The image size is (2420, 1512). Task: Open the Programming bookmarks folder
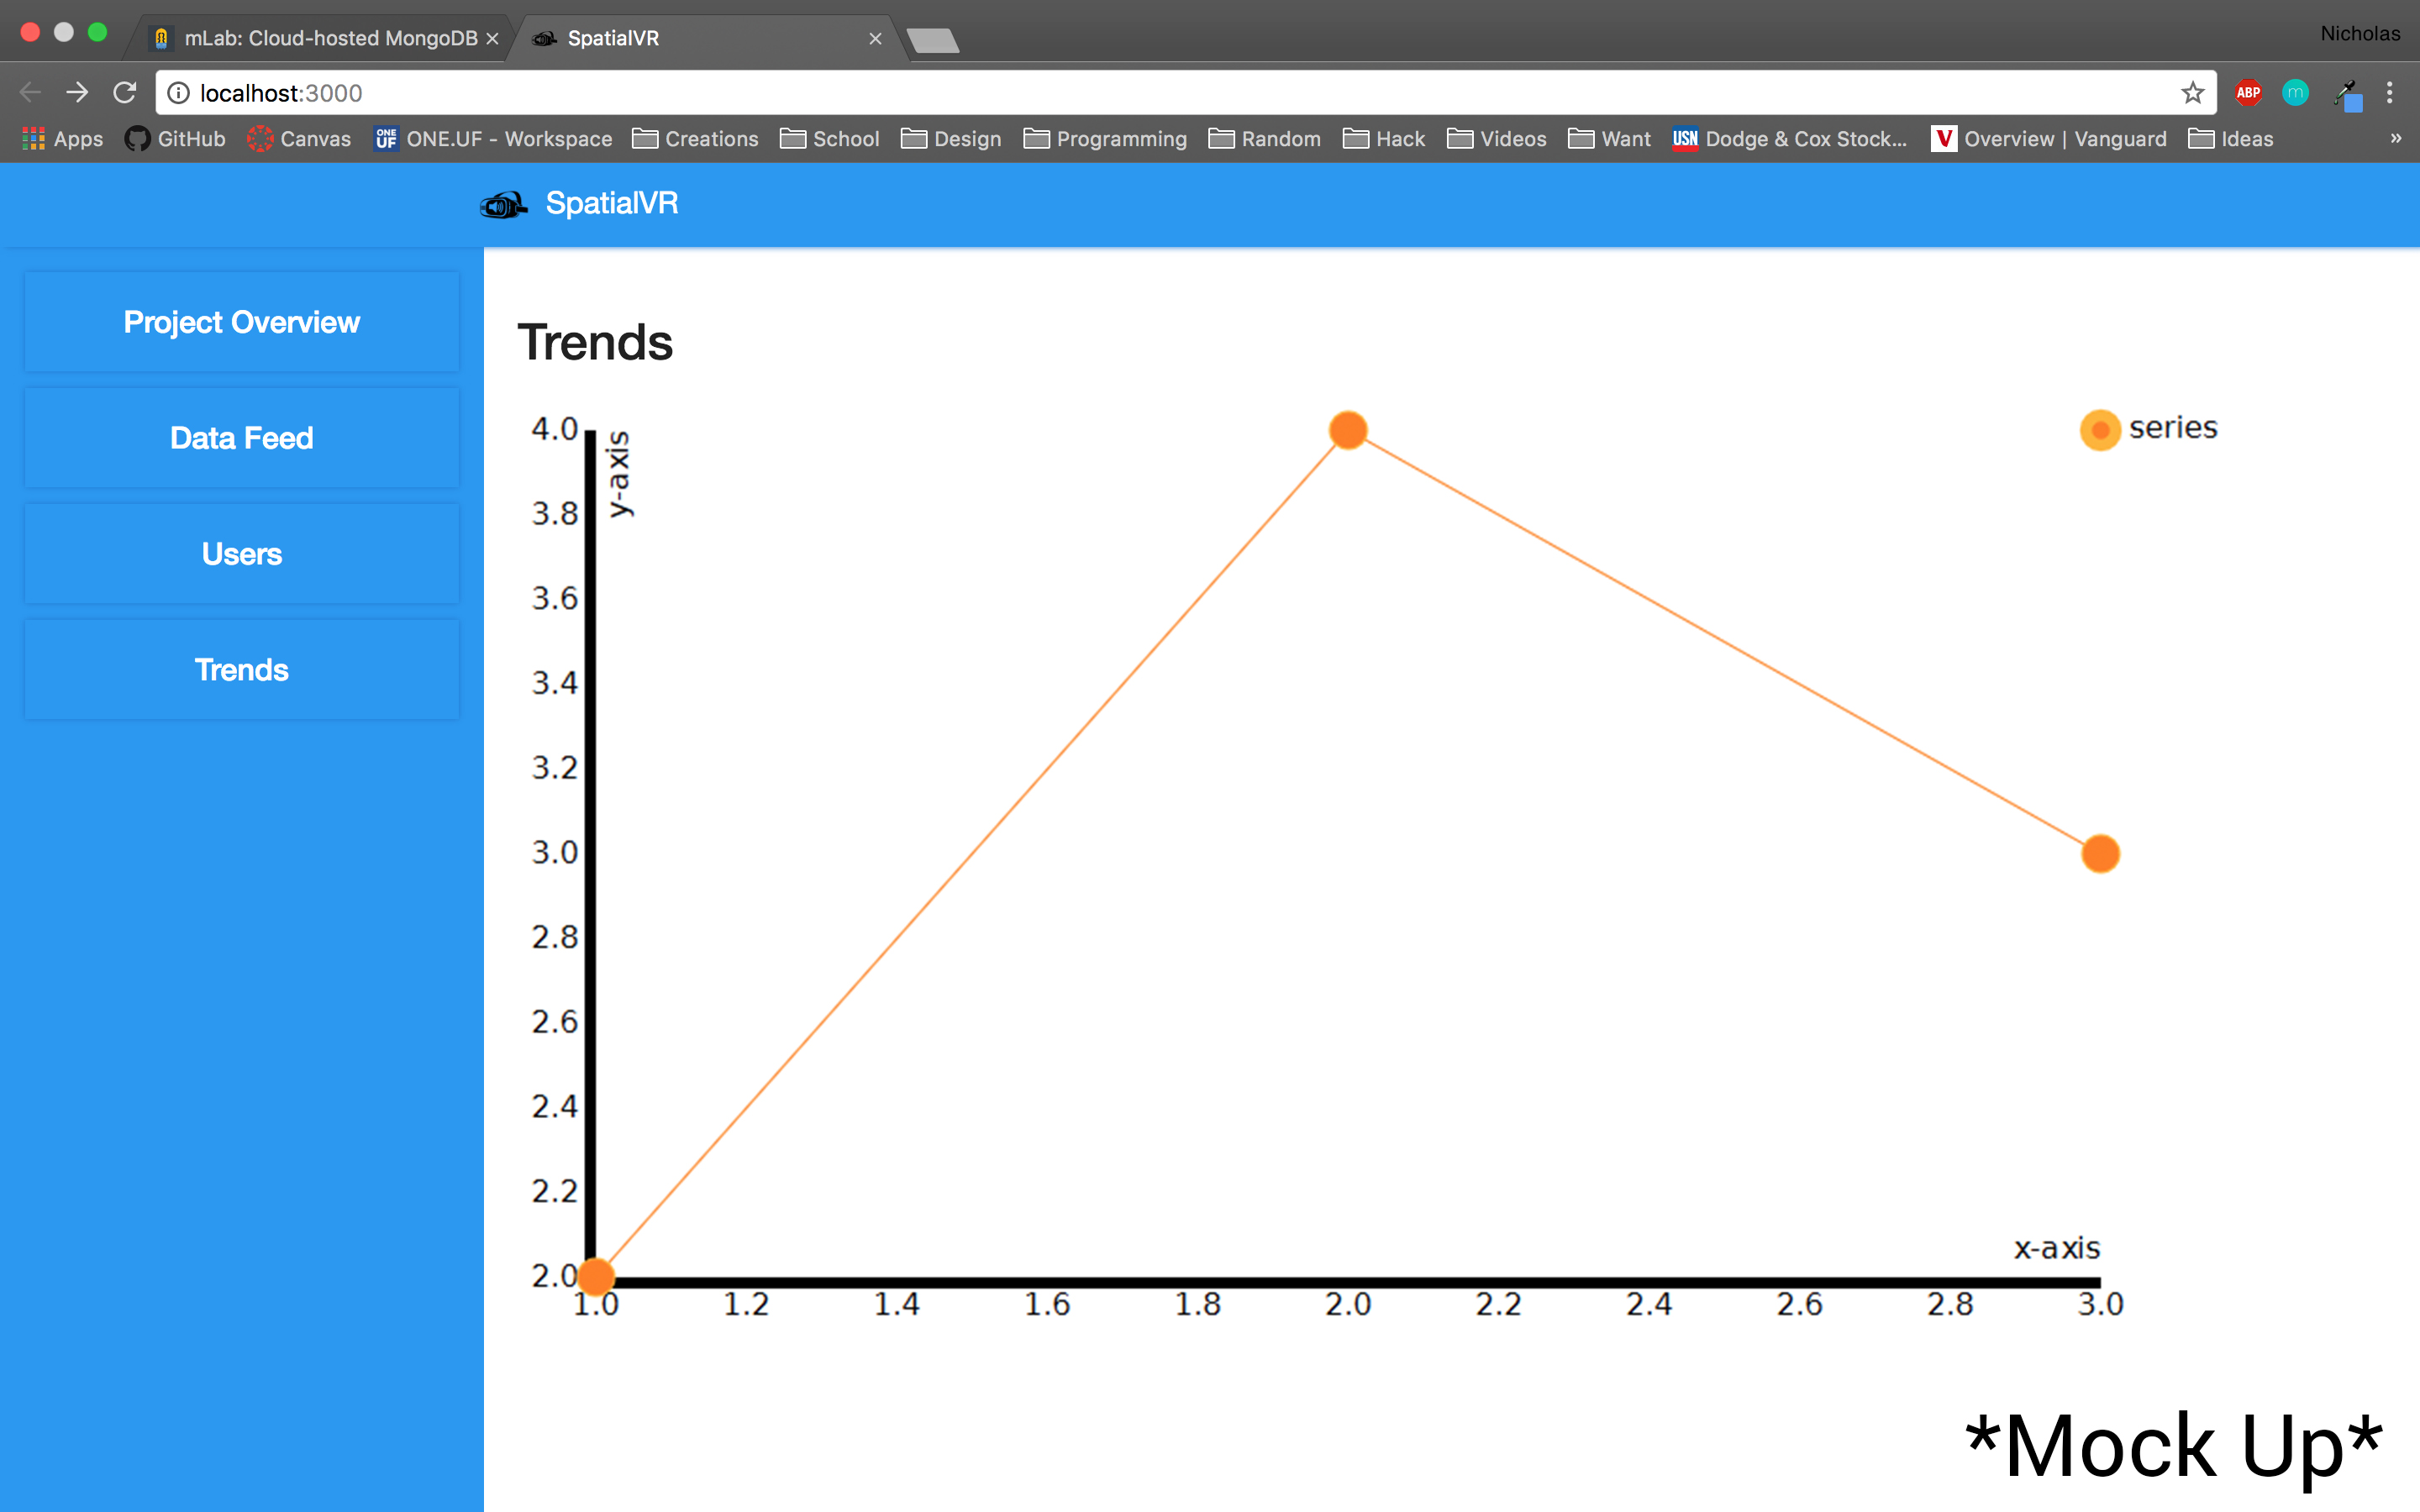pos(1105,139)
